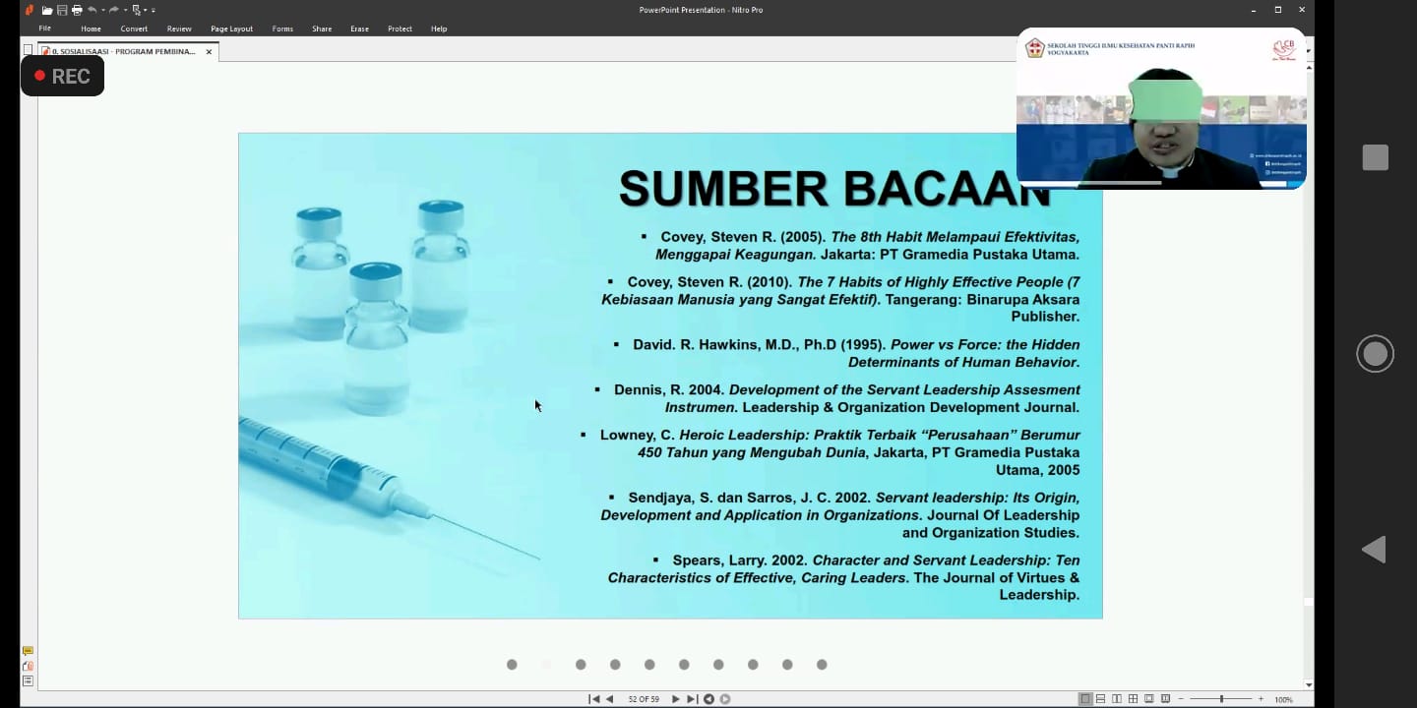The image size is (1417, 708).
Task: Toggle continuous page view mode
Action: pyautogui.click(x=1101, y=699)
